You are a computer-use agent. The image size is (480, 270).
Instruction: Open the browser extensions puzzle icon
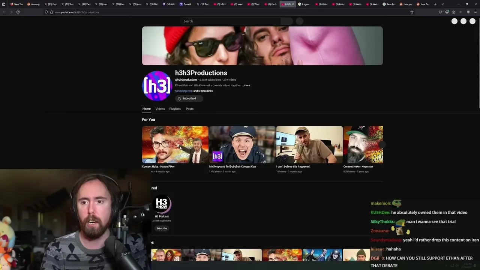pyautogui.click(x=454, y=12)
